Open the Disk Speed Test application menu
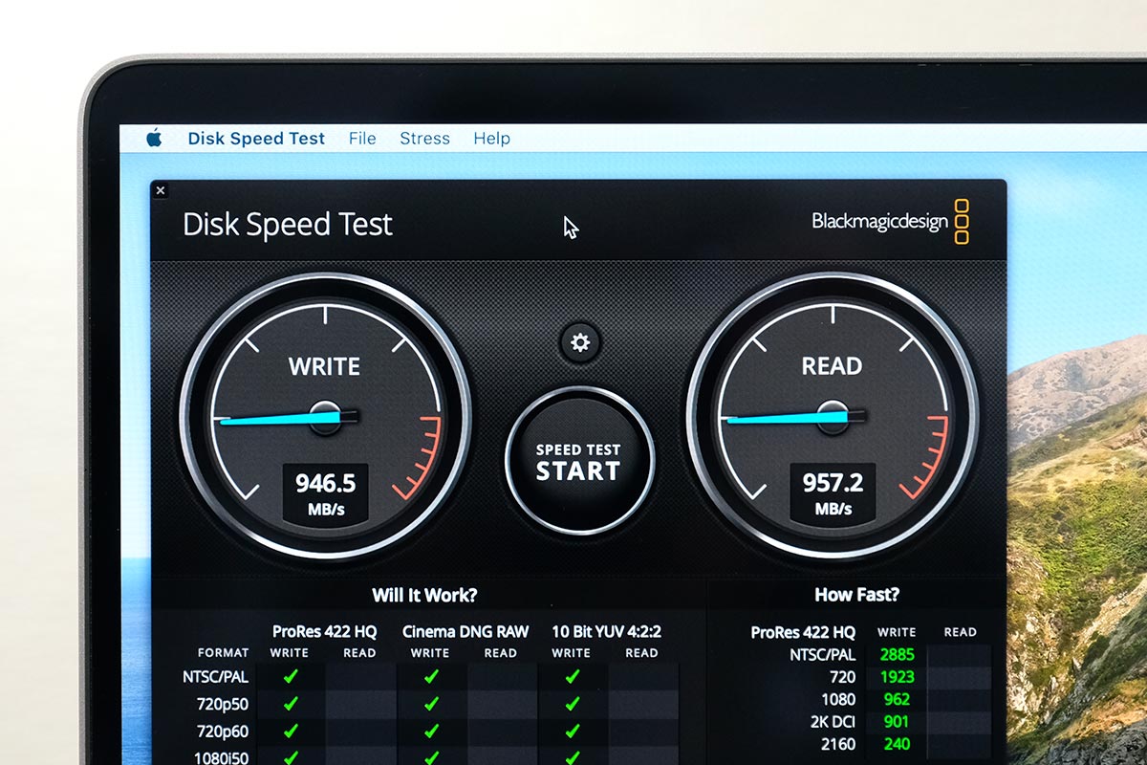 point(256,139)
